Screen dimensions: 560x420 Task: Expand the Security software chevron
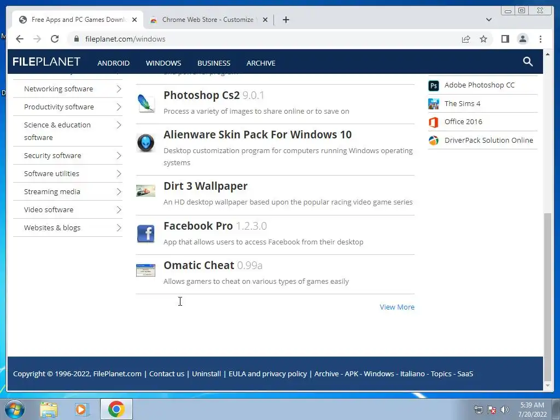tap(119, 156)
